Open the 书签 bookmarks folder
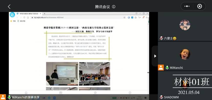 pos(13,21)
